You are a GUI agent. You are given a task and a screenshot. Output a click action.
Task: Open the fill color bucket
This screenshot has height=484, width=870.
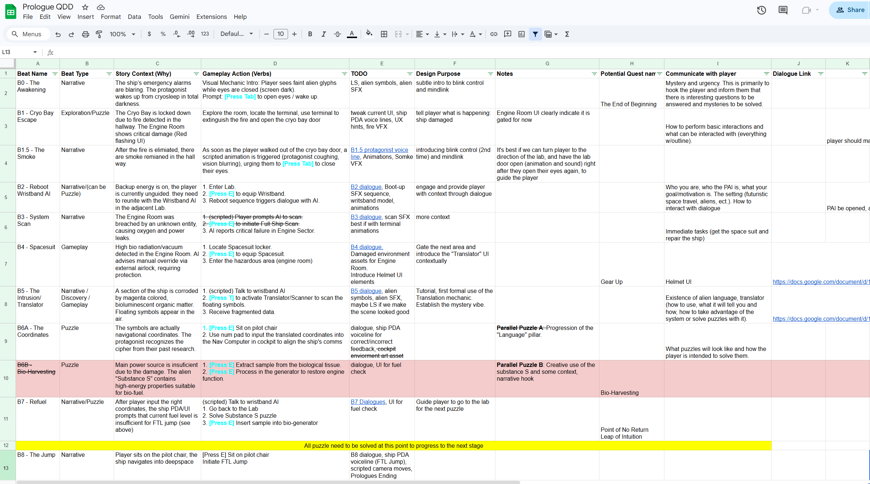click(369, 34)
